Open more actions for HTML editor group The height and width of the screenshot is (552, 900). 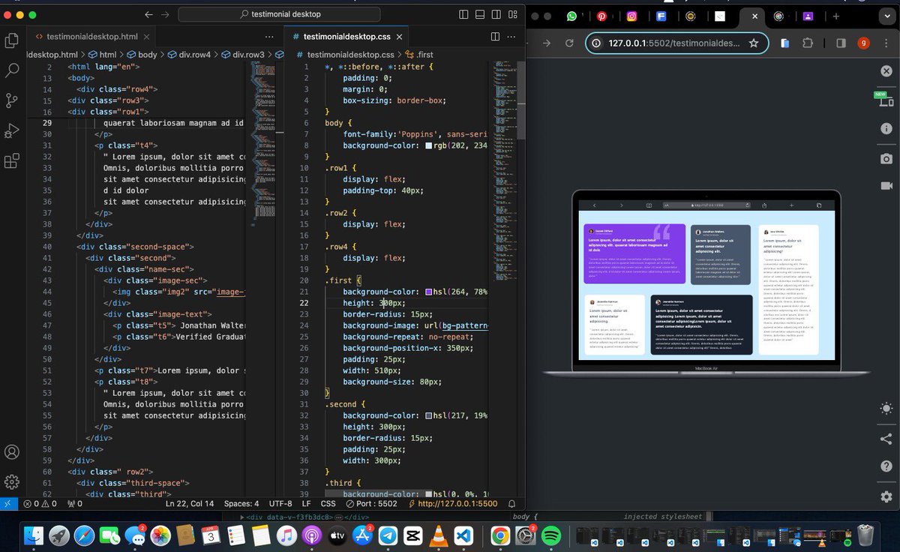[x=269, y=36]
